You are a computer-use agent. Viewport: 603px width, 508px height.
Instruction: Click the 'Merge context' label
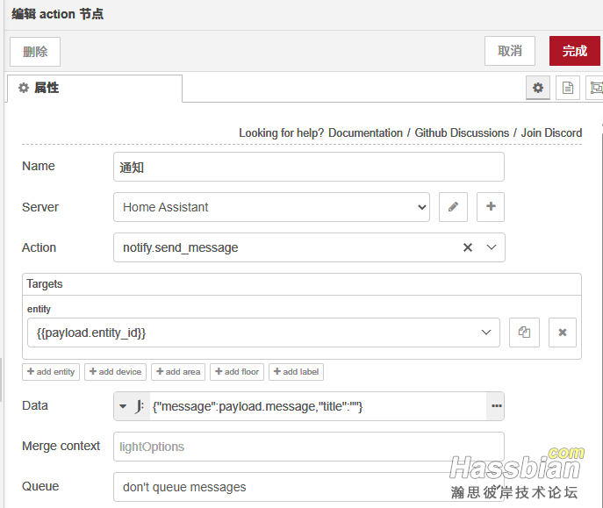pos(61,446)
